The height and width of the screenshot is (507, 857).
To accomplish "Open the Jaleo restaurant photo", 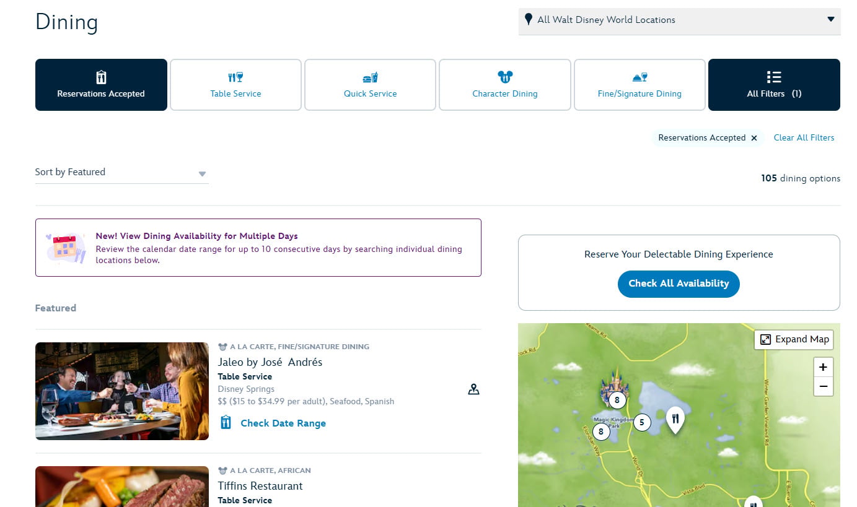I will (122, 391).
